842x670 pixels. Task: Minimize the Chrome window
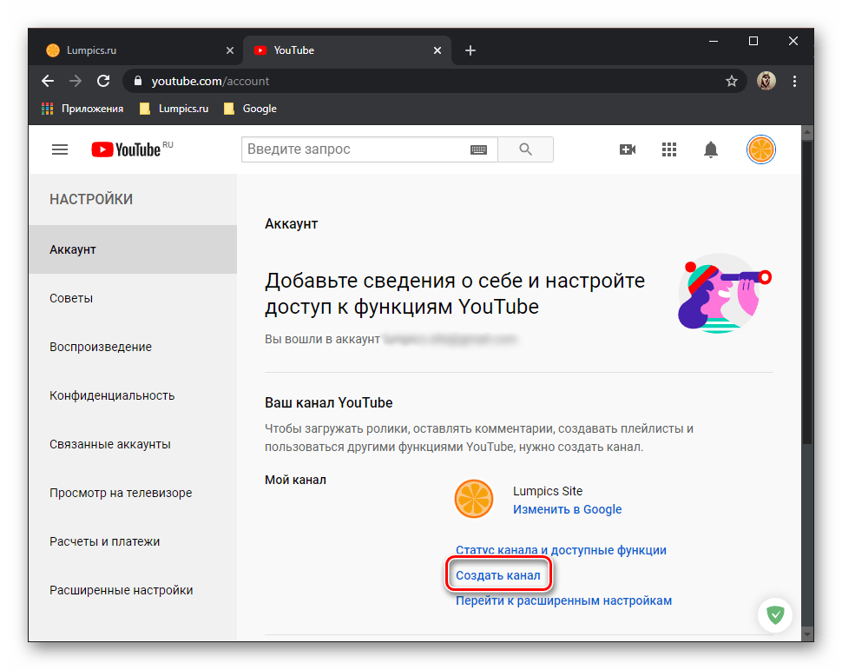[714, 42]
